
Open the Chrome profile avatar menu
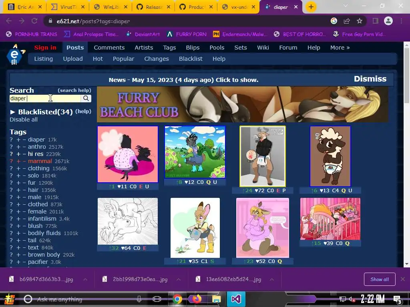pyautogui.click(x=388, y=21)
